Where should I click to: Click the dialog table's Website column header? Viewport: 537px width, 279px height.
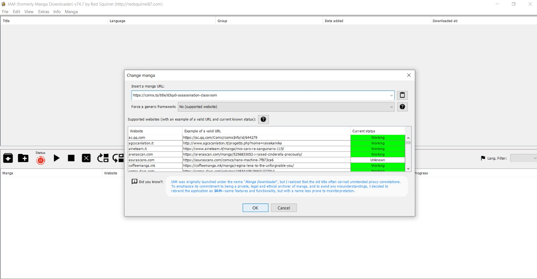tap(155, 131)
